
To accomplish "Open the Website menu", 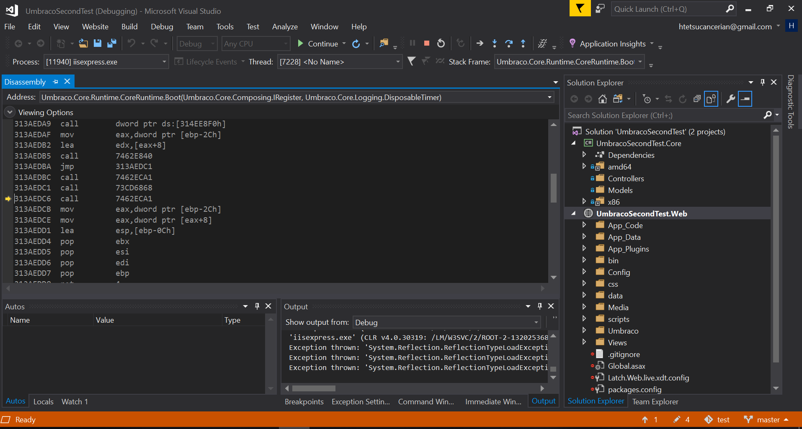I will pyautogui.click(x=95, y=27).
